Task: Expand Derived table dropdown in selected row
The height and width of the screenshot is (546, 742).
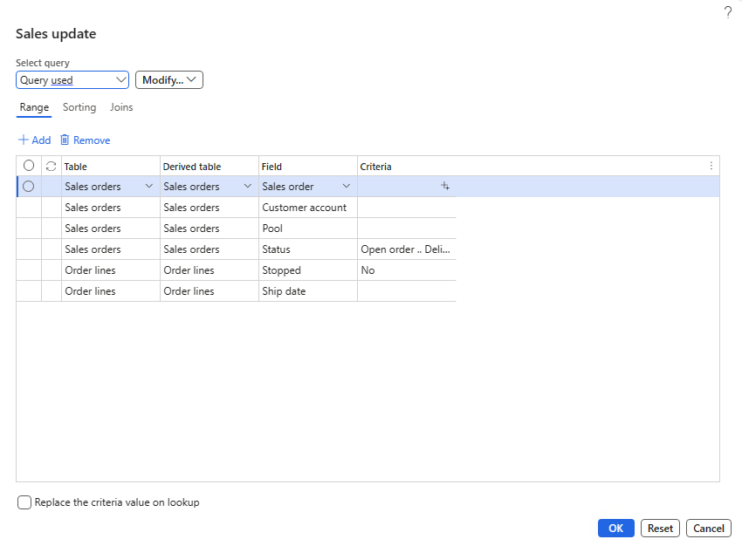Action: [x=248, y=187]
